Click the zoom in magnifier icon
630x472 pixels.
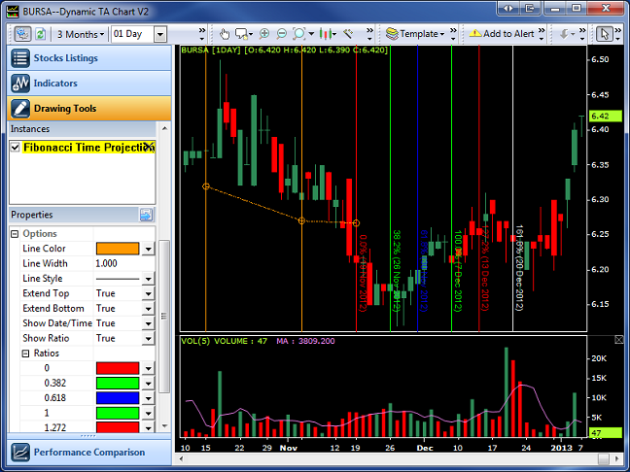[264, 34]
